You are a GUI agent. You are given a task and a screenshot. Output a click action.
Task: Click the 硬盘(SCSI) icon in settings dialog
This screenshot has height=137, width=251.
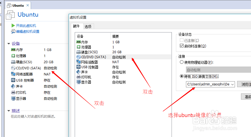(x=78, y=52)
